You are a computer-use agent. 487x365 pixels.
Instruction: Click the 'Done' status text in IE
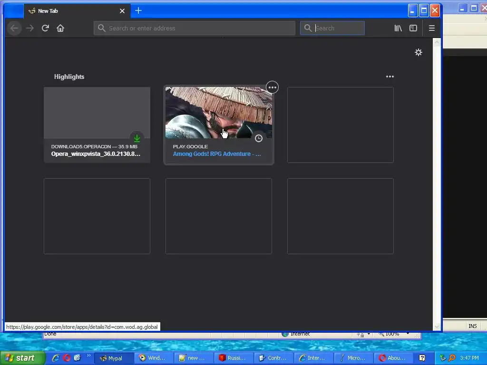(50, 334)
